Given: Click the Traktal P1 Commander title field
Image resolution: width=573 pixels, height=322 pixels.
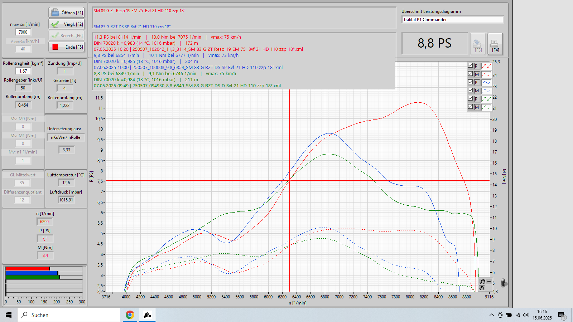Looking at the screenshot, I should pos(452,20).
